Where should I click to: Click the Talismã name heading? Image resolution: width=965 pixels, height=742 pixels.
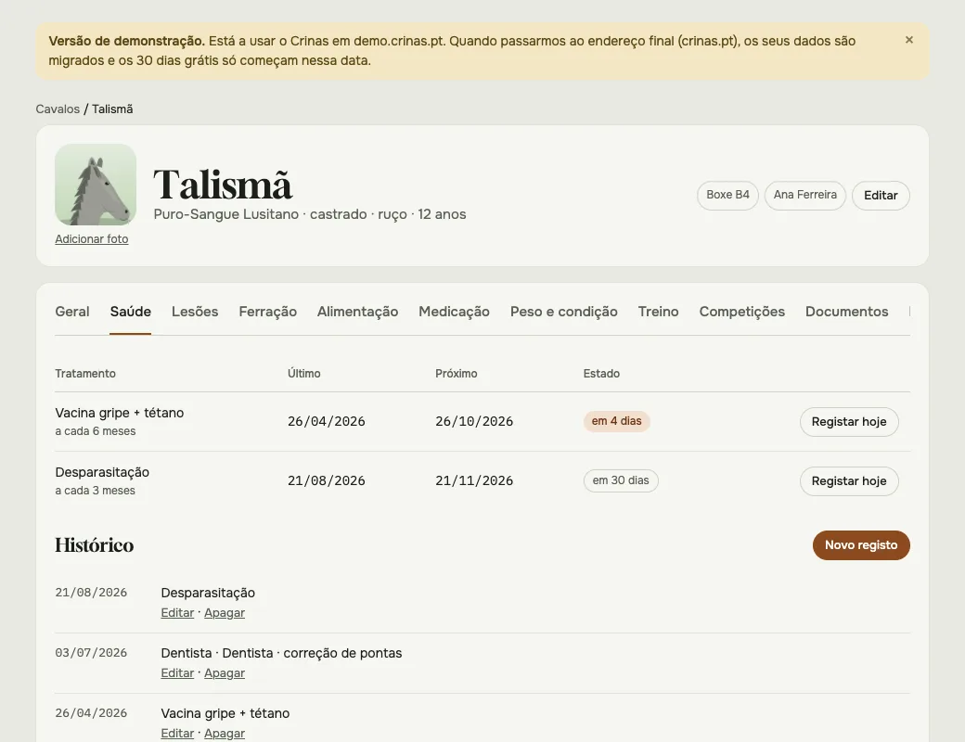[223, 184]
